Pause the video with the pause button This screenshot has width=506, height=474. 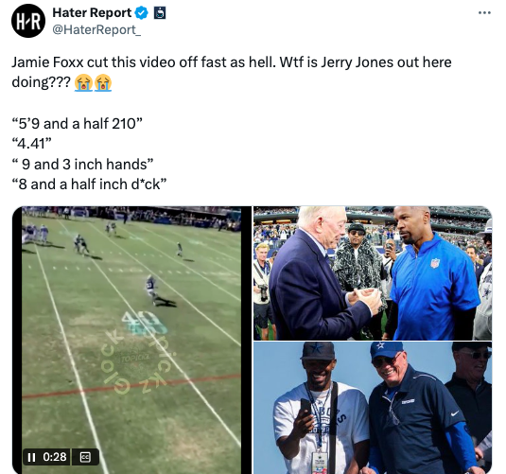click(x=31, y=457)
